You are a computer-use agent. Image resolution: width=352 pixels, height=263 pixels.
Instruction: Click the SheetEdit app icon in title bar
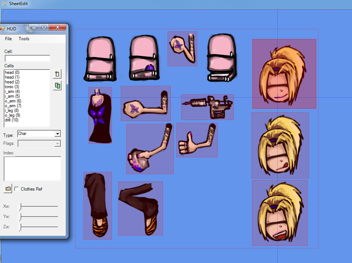pyautogui.click(x=4, y=3)
